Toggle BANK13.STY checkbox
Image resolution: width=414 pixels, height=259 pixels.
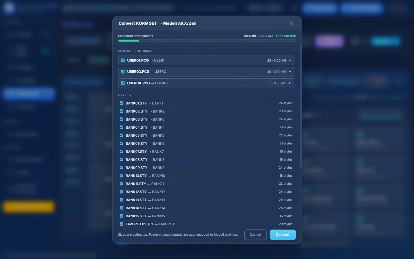click(x=121, y=200)
